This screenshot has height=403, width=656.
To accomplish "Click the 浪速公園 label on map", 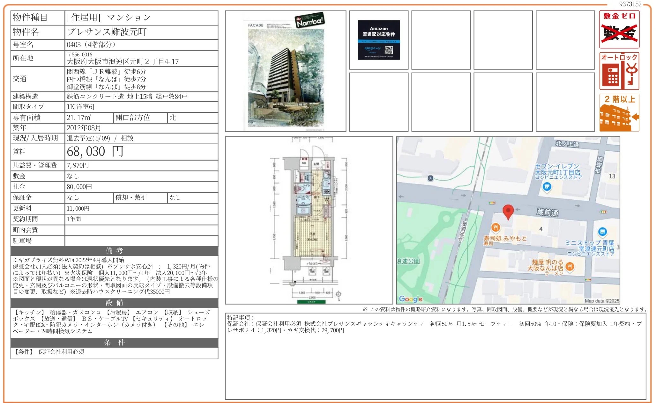I will point(408,261).
